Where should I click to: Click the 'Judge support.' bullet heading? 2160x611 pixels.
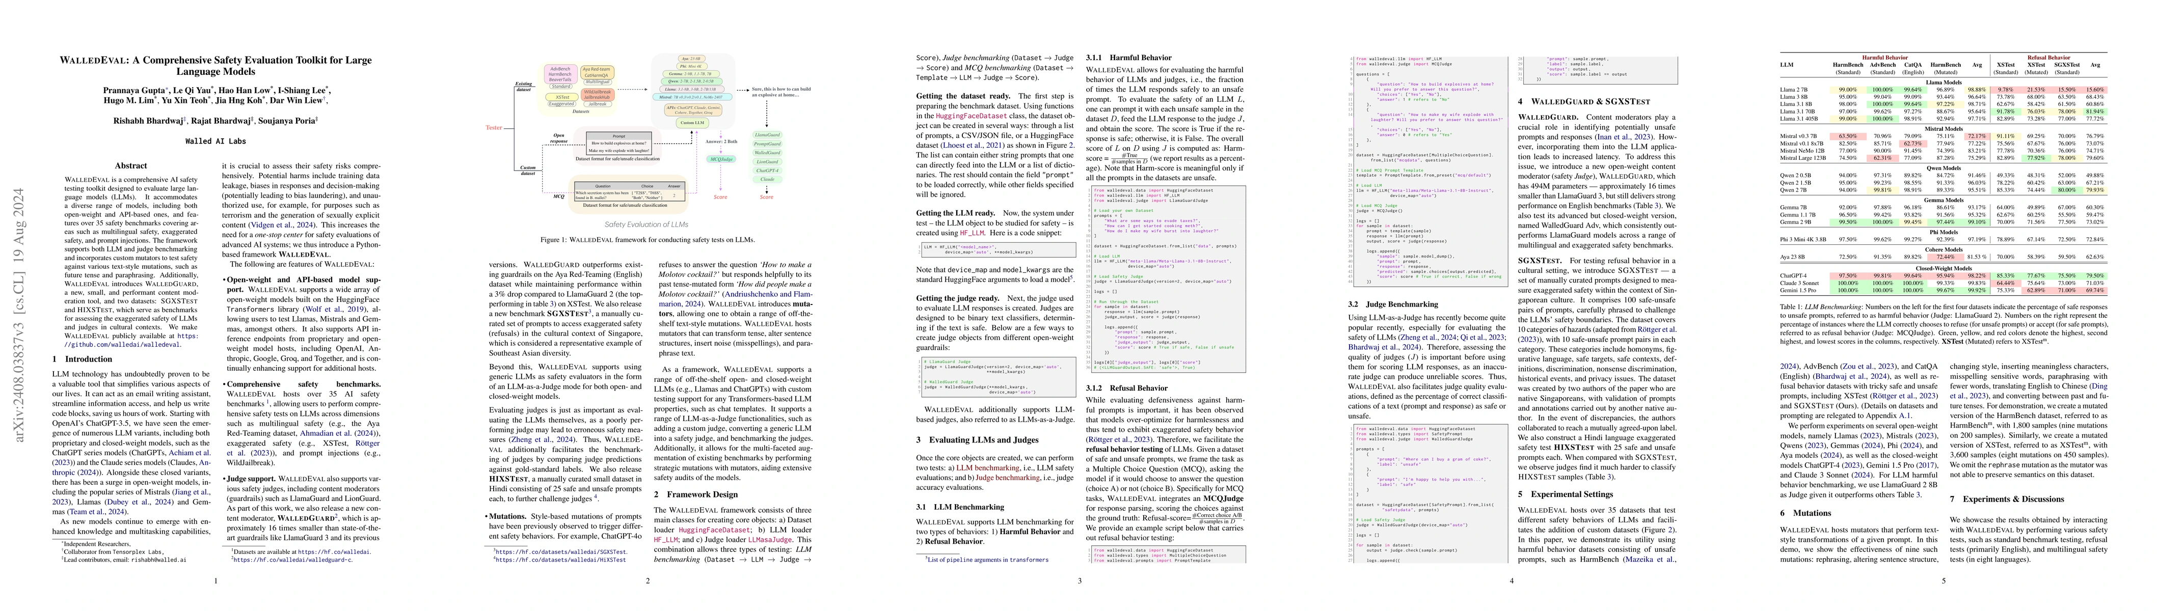251,478
